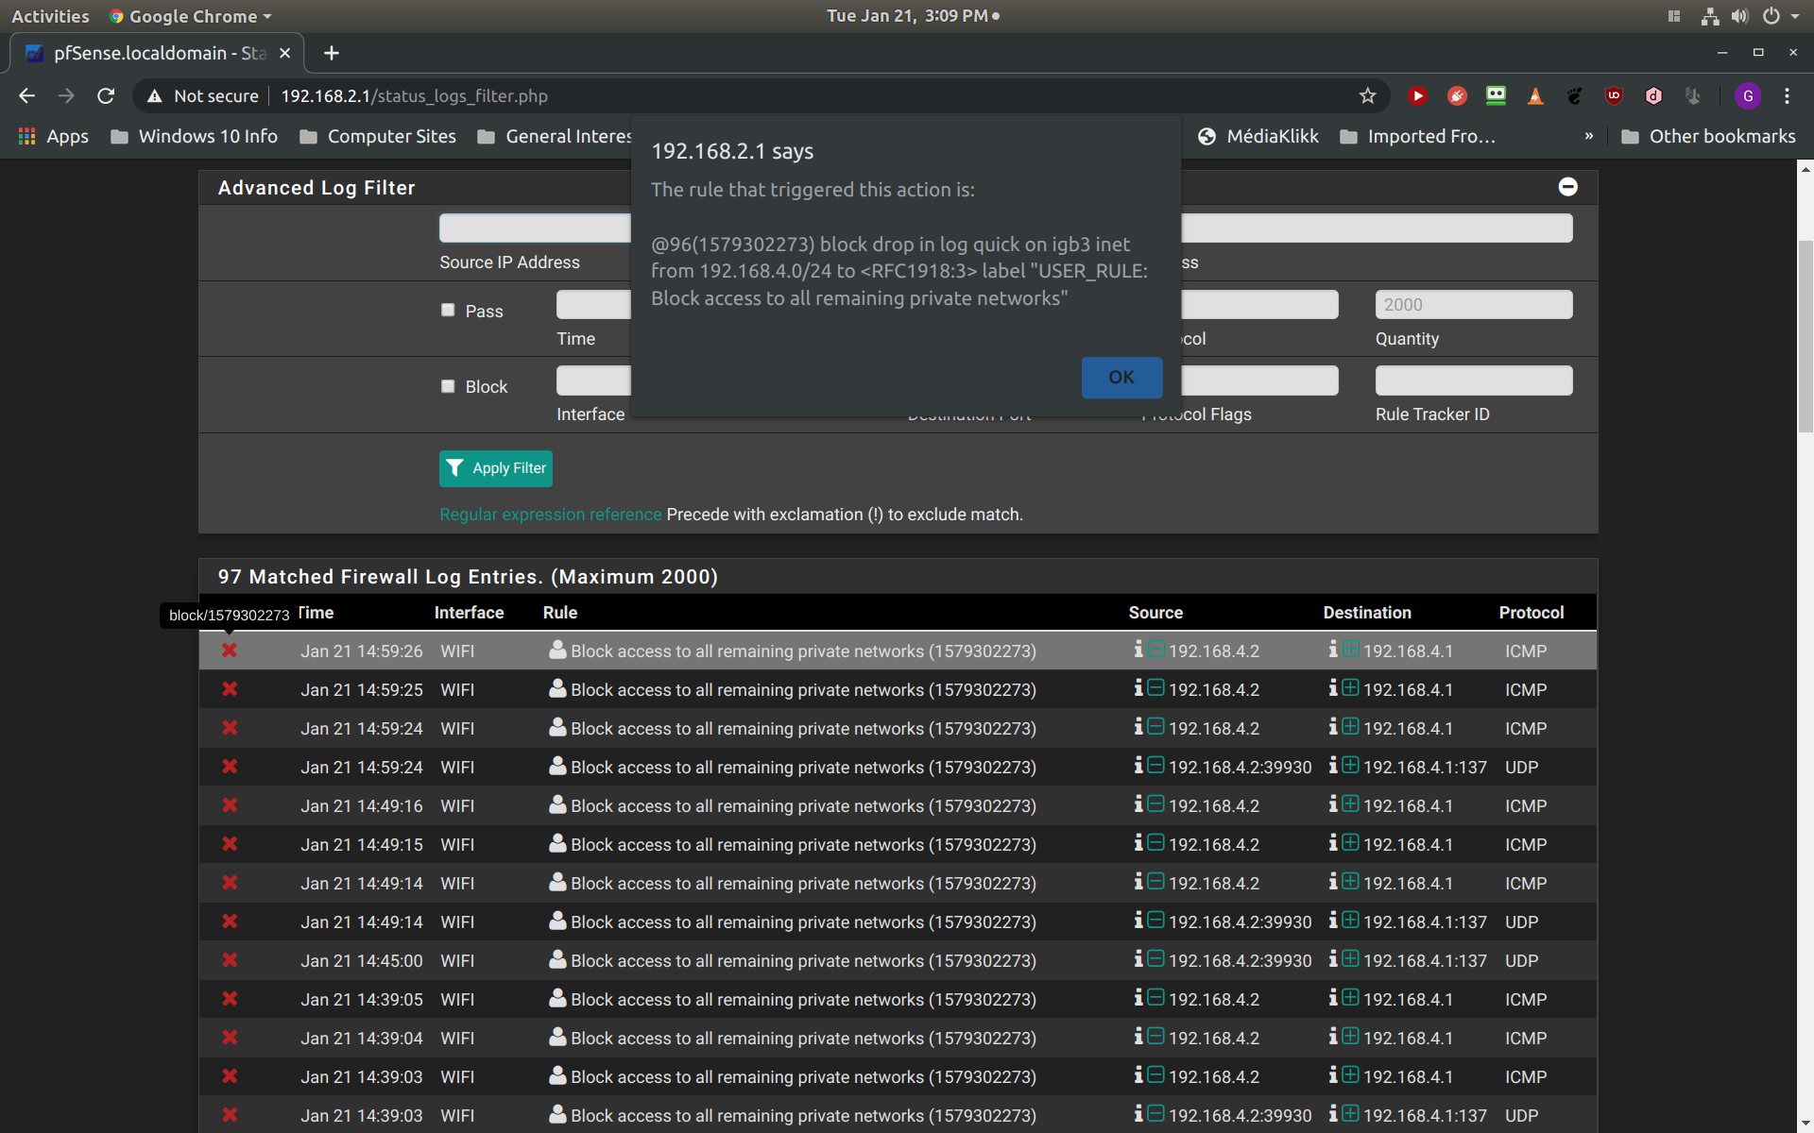Click the Protocol column header

pyautogui.click(x=1531, y=613)
